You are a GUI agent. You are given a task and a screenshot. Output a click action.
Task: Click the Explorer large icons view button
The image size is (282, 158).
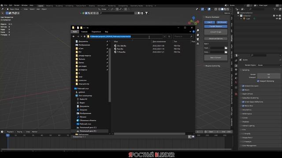coord(193,136)
